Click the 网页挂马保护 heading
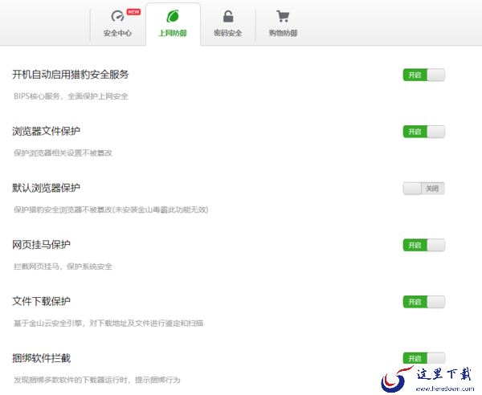 [41, 245]
